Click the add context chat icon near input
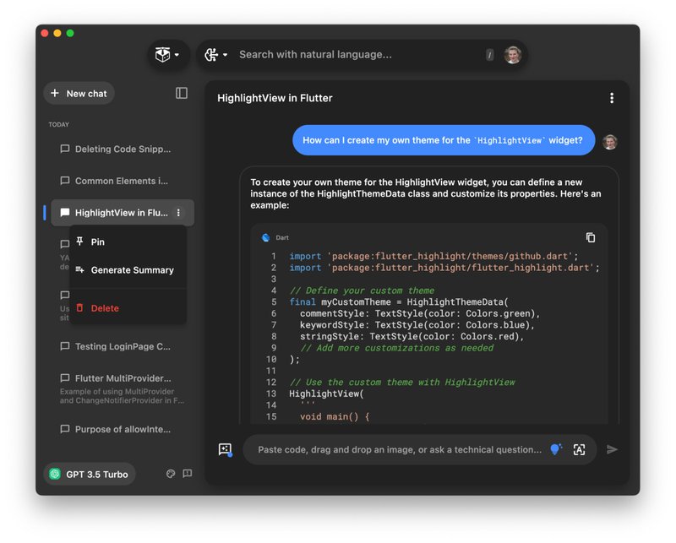The width and height of the screenshot is (676, 543). pos(225,449)
